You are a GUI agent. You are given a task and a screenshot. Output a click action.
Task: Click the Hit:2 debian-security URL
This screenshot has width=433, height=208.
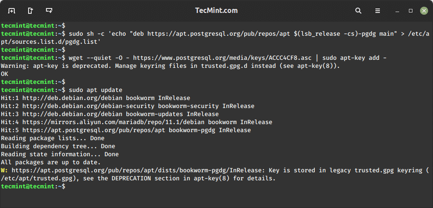pyautogui.click(x=87, y=106)
